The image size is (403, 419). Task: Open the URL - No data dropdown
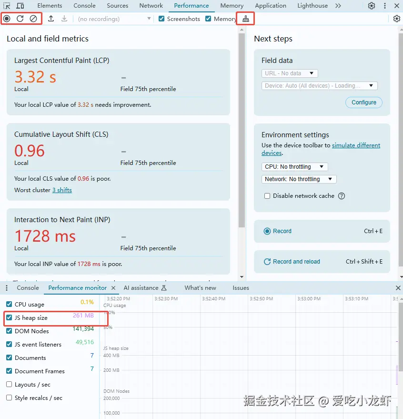pos(290,73)
